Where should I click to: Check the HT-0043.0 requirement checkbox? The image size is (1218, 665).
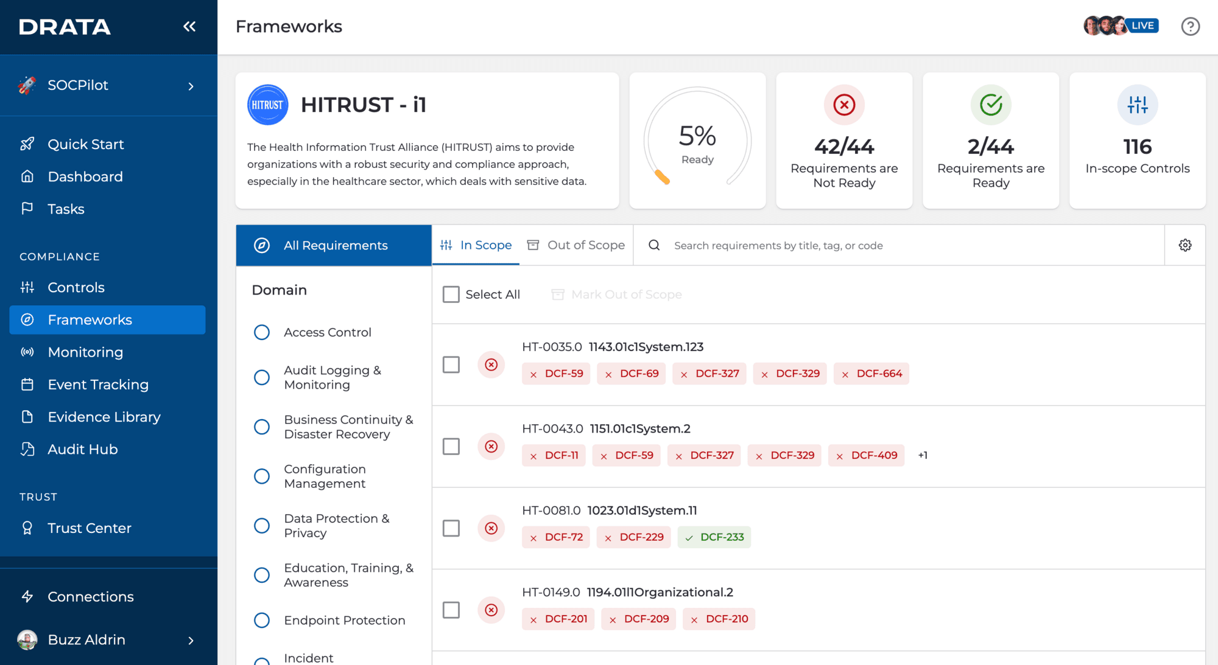pyautogui.click(x=451, y=447)
